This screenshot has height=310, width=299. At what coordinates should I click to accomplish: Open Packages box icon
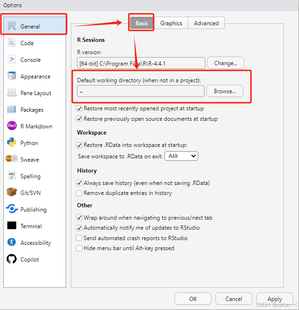pyautogui.click(x=12, y=109)
